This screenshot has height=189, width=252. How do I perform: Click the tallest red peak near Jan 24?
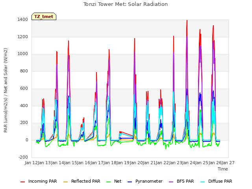click(x=187, y=20)
